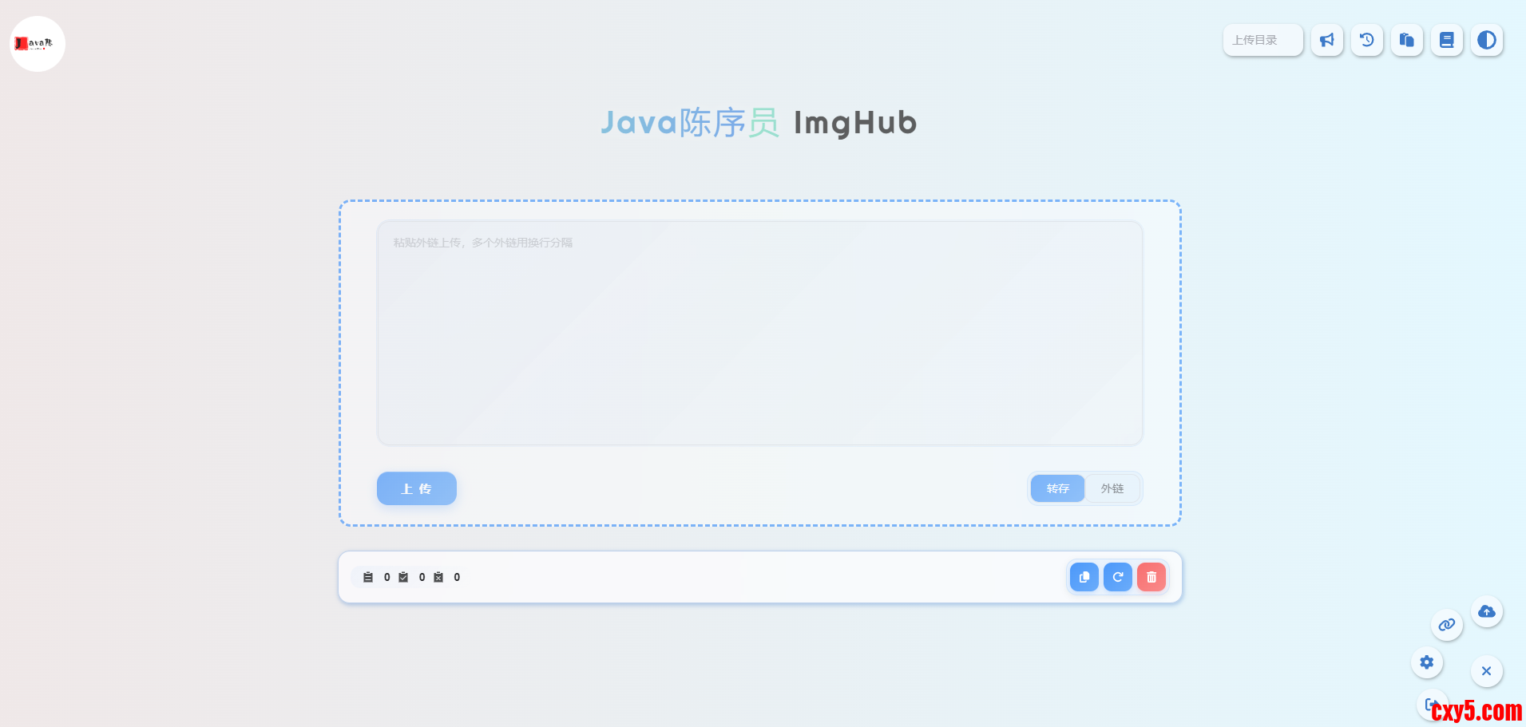Toggle dark mode with the half-circle icon
Viewport: 1526px width, 727px height.
tap(1487, 40)
